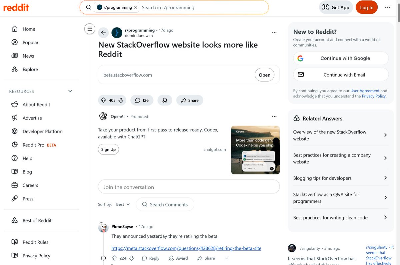The width and height of the screenshot is (400, 265).
Task: Click the Search Comments field
Action: coord(165,204)
